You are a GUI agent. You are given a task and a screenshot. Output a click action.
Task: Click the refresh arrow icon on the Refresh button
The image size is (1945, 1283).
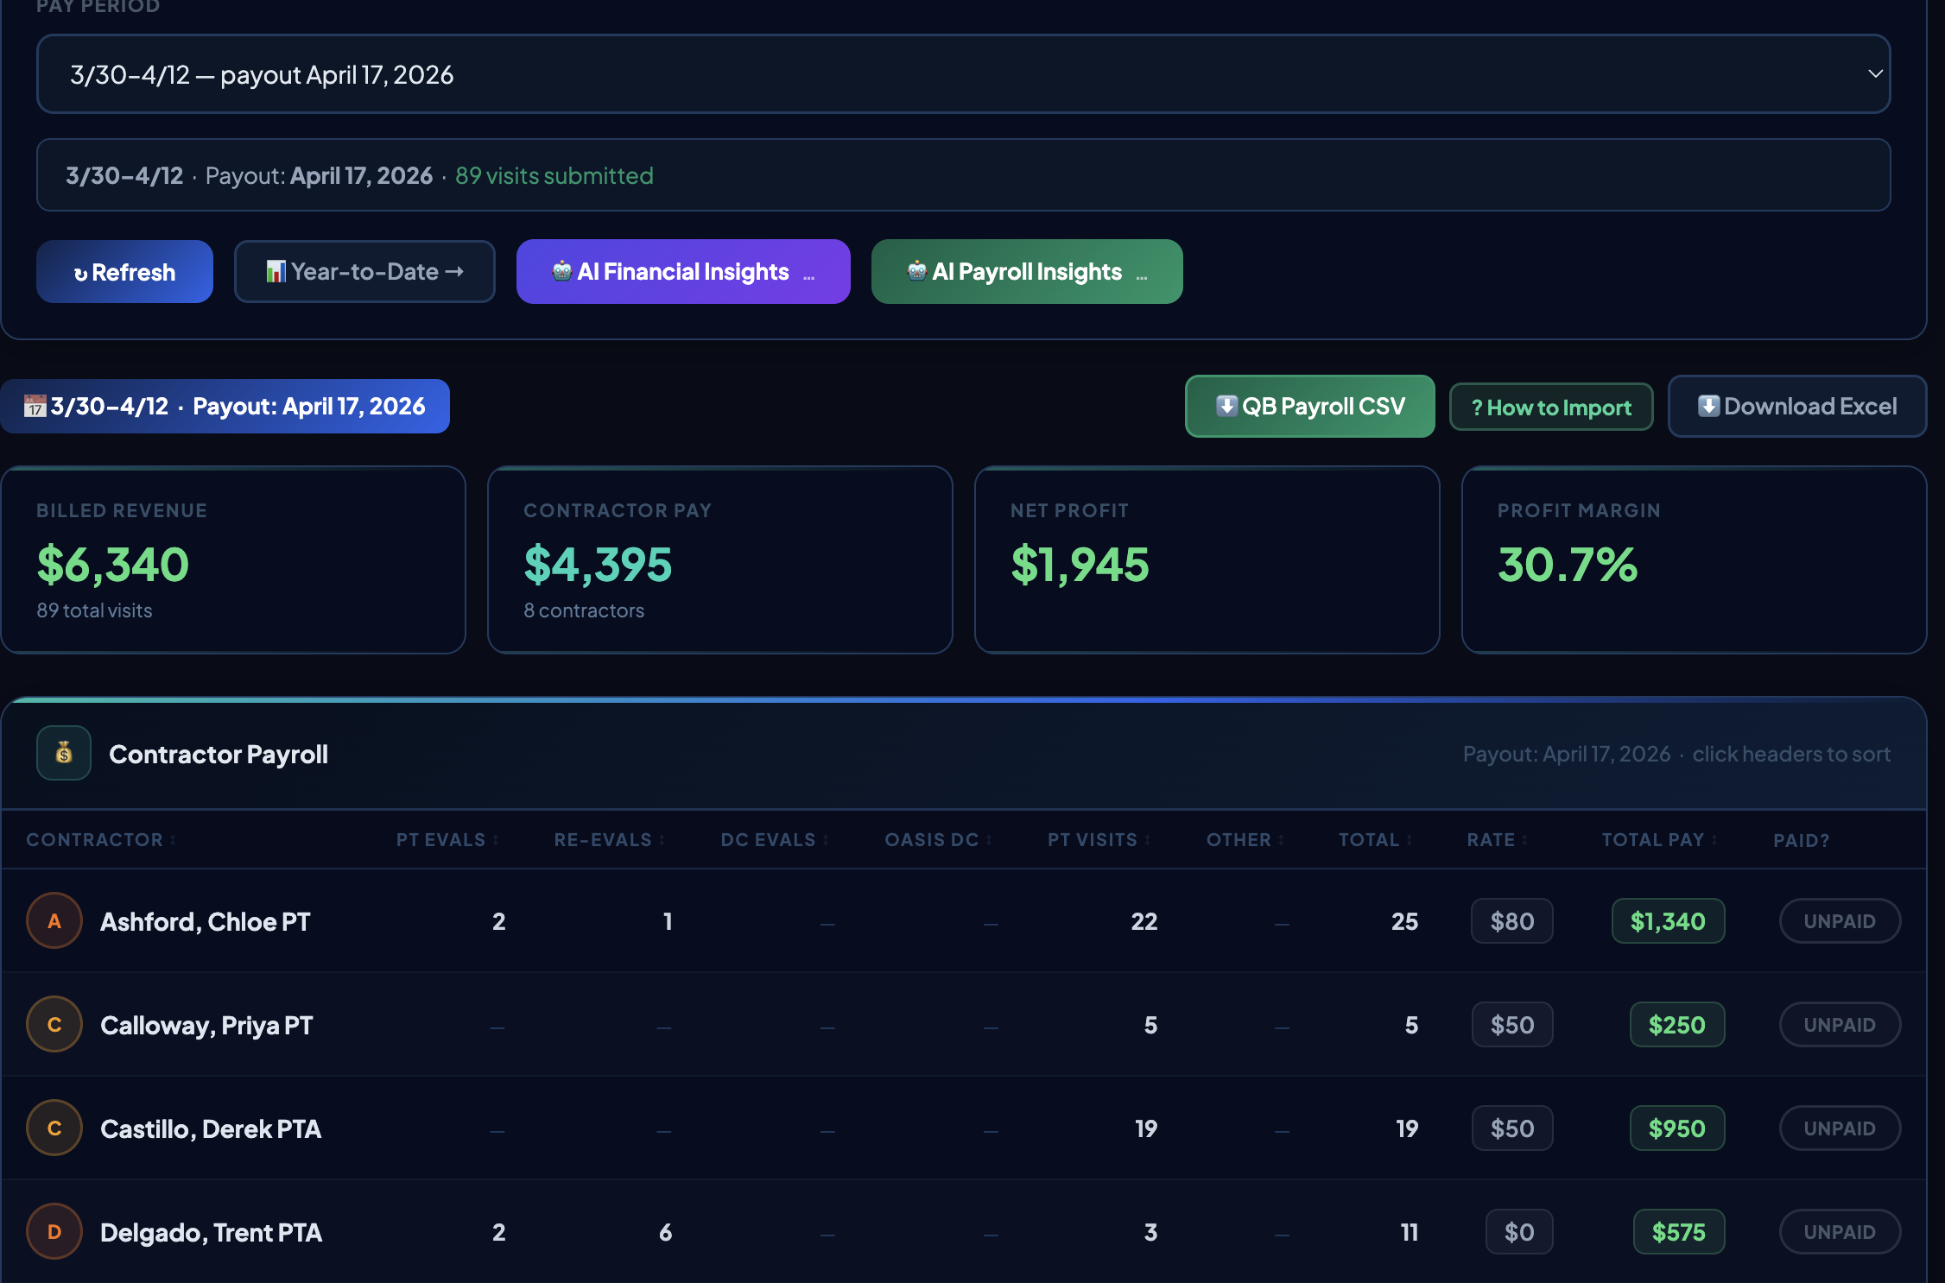[82, 271]
